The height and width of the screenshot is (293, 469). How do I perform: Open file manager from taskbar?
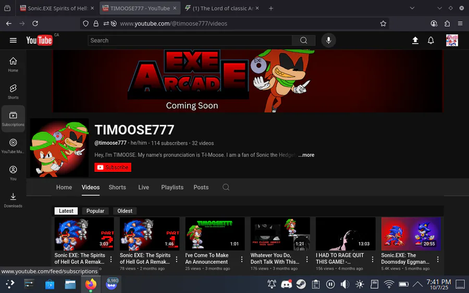pyautogui.click(x=70, y=284)
